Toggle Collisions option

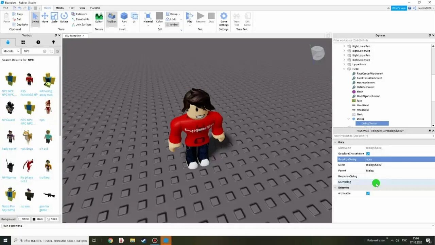[x=79, y=14]
